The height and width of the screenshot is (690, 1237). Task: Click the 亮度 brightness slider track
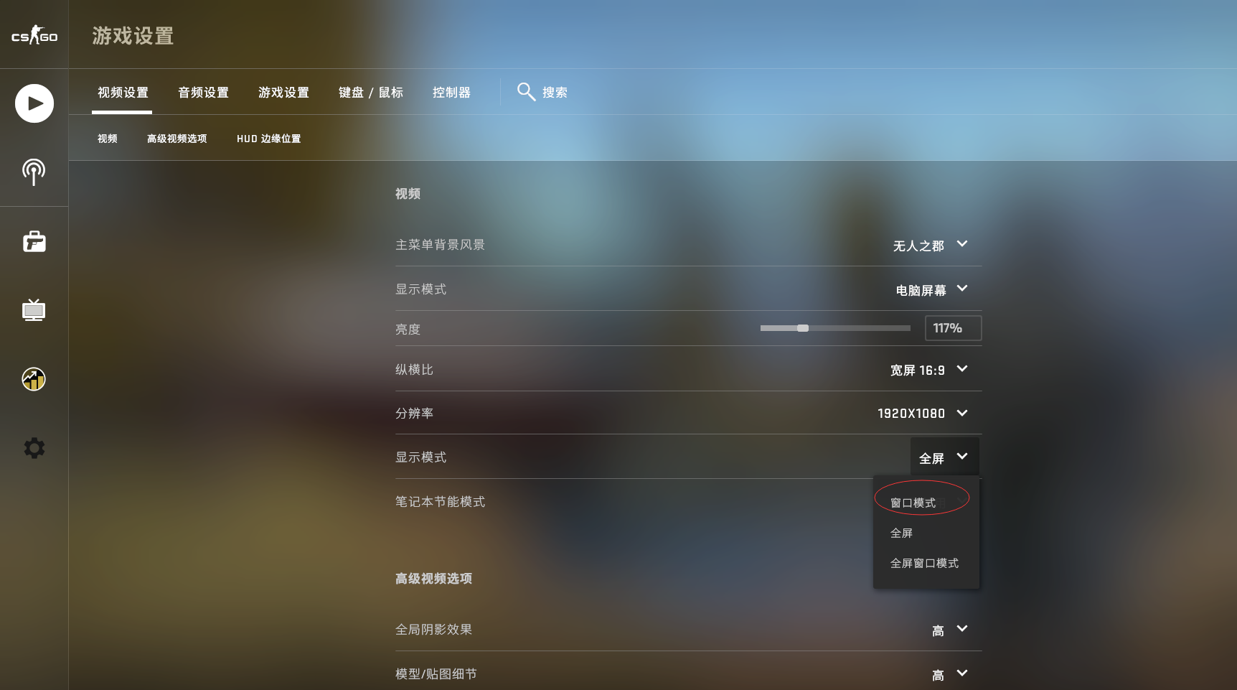click(835, 328)
